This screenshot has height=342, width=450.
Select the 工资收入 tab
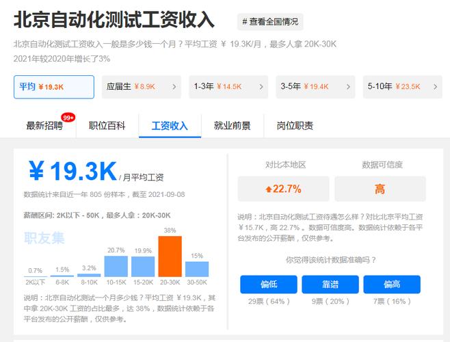[170, 126]
